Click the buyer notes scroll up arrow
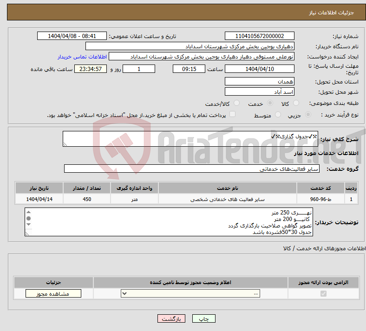The width and height of the screenshot is (366, 331). point(28,212)
